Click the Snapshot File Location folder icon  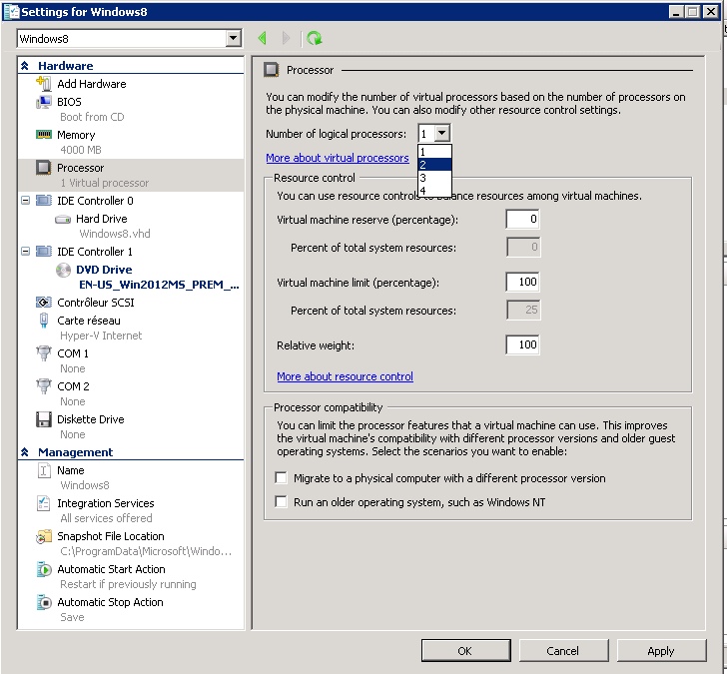tap(44, 536)
